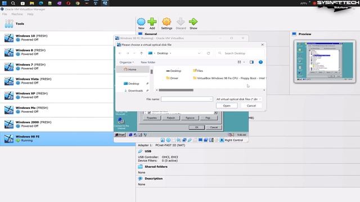Open Settings gear icon in VirtualBox toolbar
Image resolution: width=360 pixels, height=202 pixels.
pyautogui.click(x=166, y=24)
